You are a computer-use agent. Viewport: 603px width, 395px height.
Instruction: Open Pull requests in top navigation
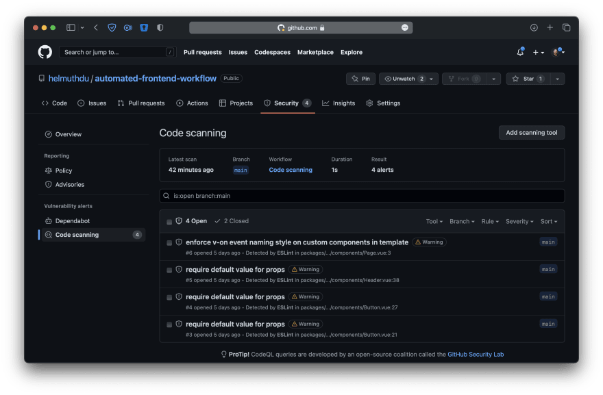(203, 52)
